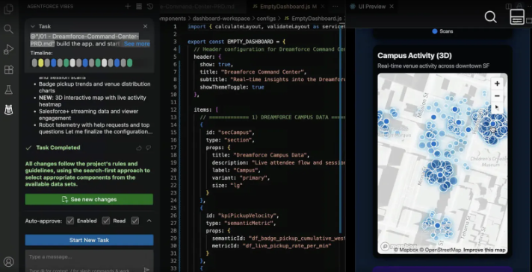Open task history clock icon
Image resolution: width=532 pixels, height=272 pixels.
[x=150, y=7]
